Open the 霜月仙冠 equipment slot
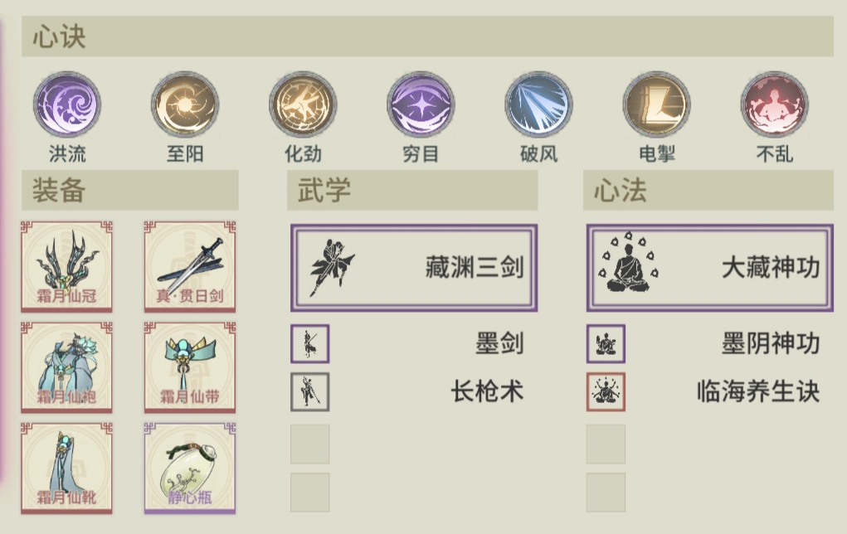This screenshot has height=534, width=847. point(66,266)
